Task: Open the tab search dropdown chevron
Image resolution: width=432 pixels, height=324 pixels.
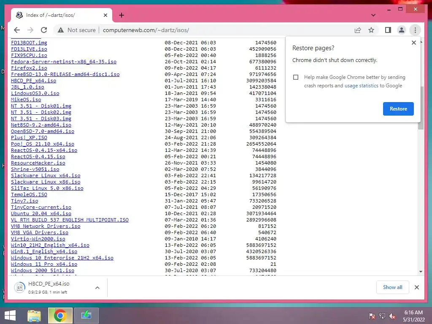Action: pyautogui.click(x=373, y=15)
